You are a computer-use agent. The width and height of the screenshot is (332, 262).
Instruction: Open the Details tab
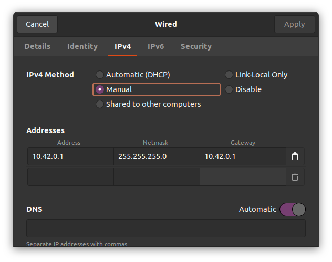coord(37,46)
